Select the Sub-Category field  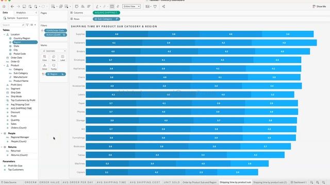coord(21,73)
